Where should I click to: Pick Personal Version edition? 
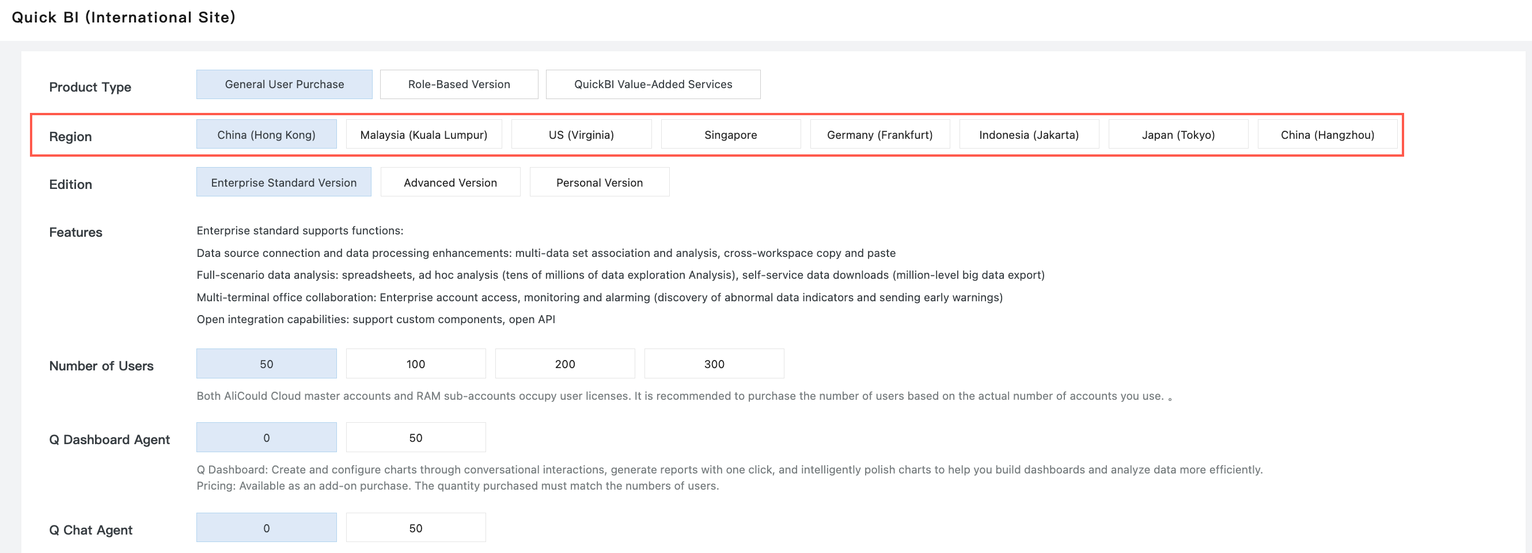[600, 182]
